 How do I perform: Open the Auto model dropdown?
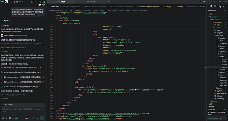tap(27, 118)
